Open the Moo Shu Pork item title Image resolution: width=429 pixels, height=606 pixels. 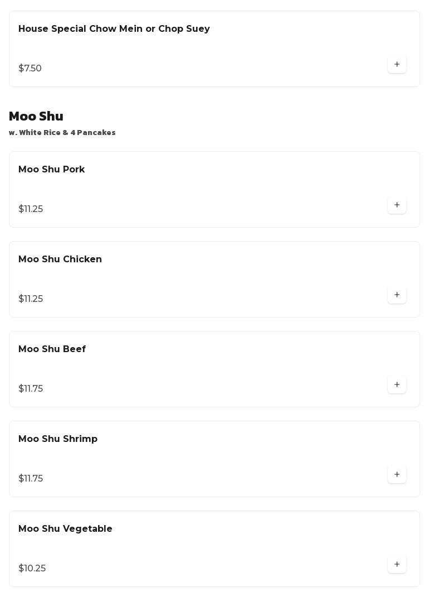point(51,170)
